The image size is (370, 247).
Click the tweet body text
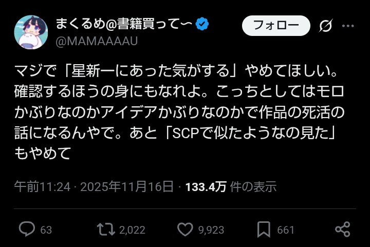tap(179, 112)
